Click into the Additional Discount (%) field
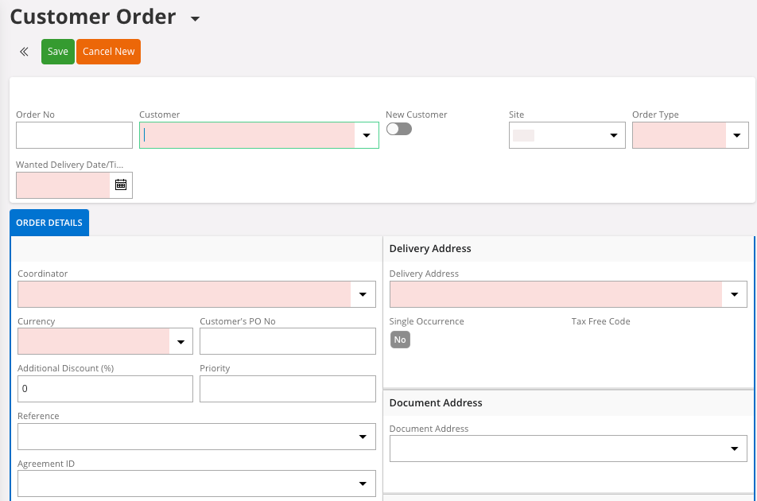Viewport: 757px width, 501px height. 105,389
